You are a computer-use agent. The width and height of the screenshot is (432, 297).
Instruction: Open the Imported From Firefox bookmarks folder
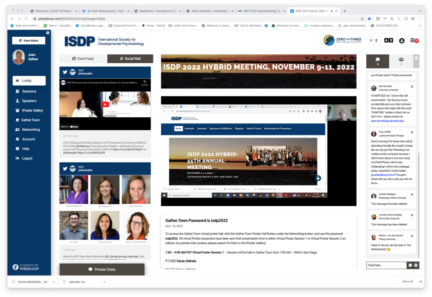tap(124, 26)
